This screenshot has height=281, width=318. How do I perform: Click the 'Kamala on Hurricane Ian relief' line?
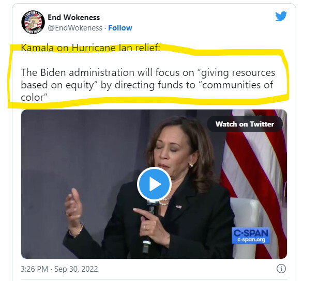[x=90, y=48]
